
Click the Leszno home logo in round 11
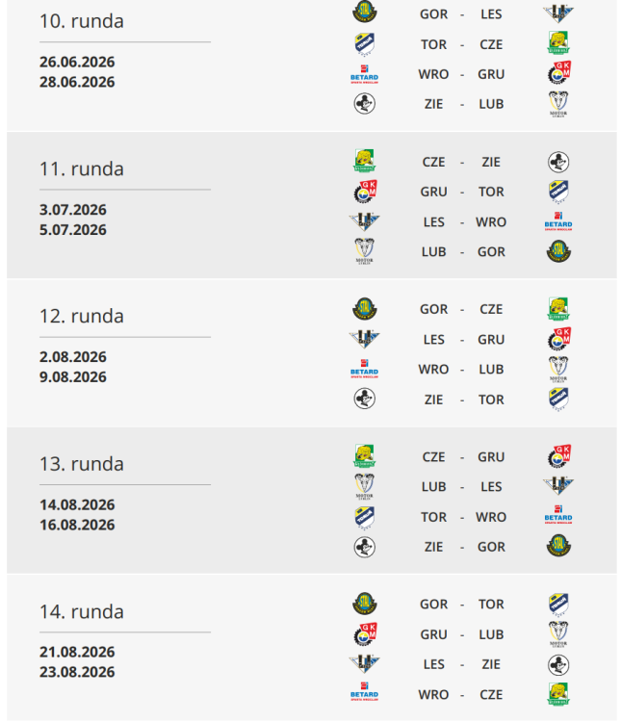(x=364, y=221)
